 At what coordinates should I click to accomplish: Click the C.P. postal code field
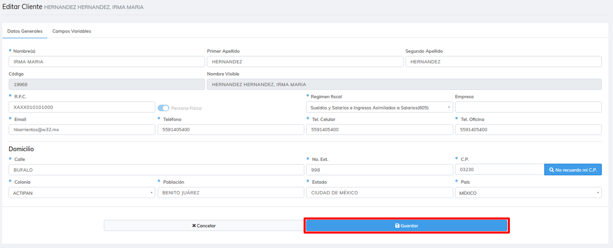(x=499, y=170)
